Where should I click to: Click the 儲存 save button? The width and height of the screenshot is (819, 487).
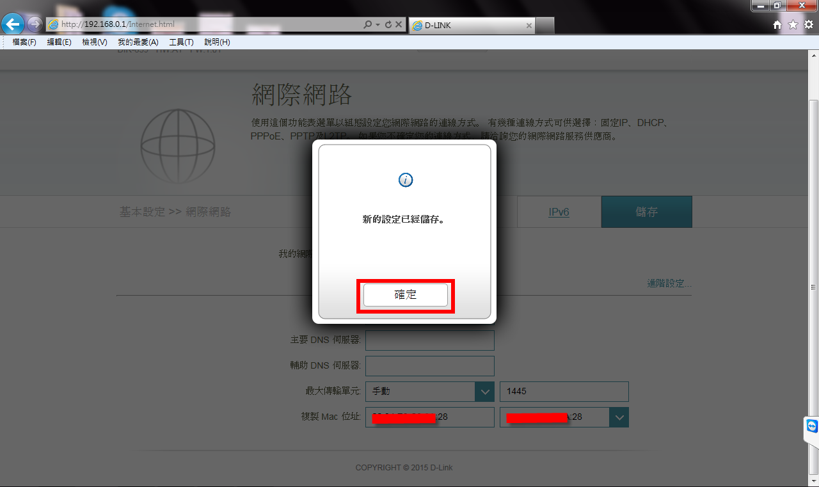[646, 212]
